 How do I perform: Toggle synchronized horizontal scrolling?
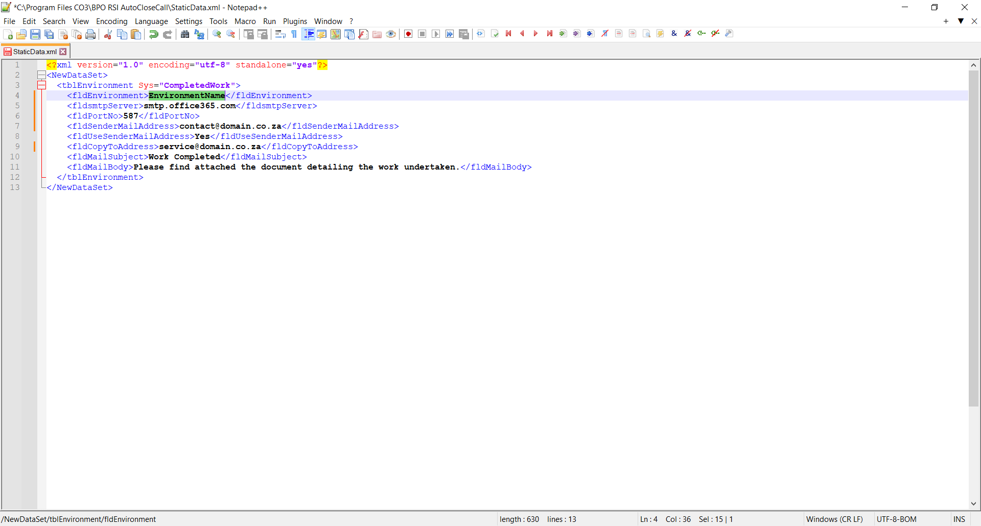click(262, 34)
